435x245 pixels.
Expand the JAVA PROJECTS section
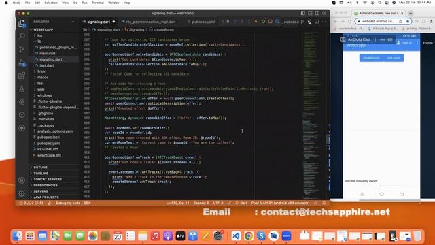click(46, 197)
